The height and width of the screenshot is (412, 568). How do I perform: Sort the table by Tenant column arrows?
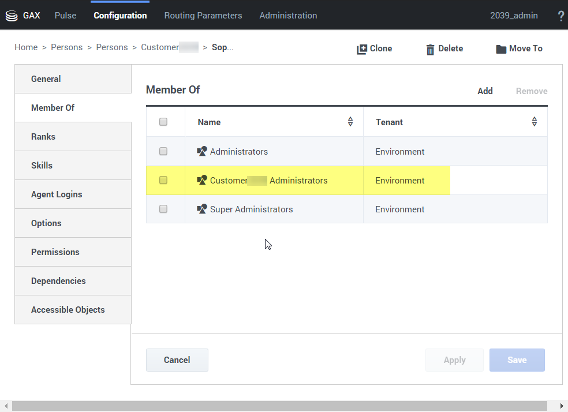[535, 122]
